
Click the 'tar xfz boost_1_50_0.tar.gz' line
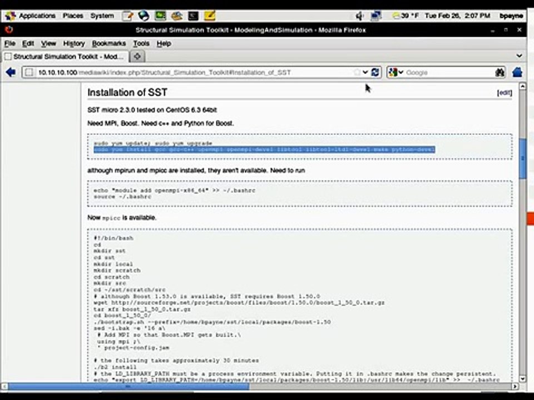click(x=142, y=309)
